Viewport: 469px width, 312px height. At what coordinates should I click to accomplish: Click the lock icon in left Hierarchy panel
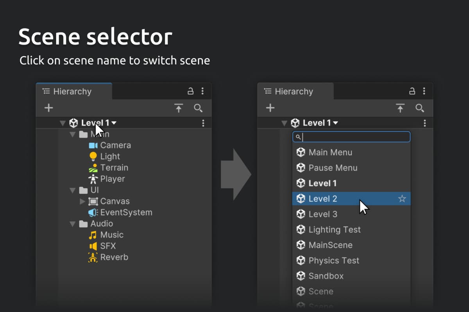(191, 91)
